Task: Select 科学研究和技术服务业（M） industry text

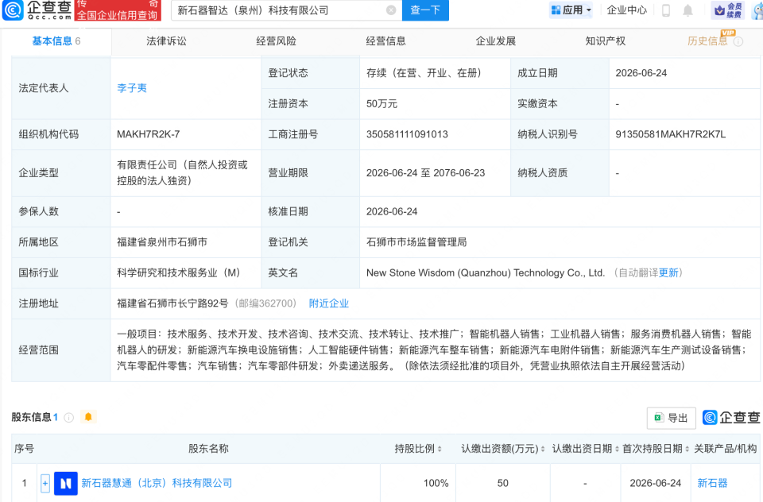Action: (x=180, y=273)
